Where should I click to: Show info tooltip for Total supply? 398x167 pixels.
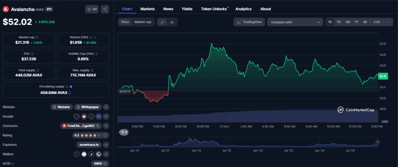click(x=38, y=70)
